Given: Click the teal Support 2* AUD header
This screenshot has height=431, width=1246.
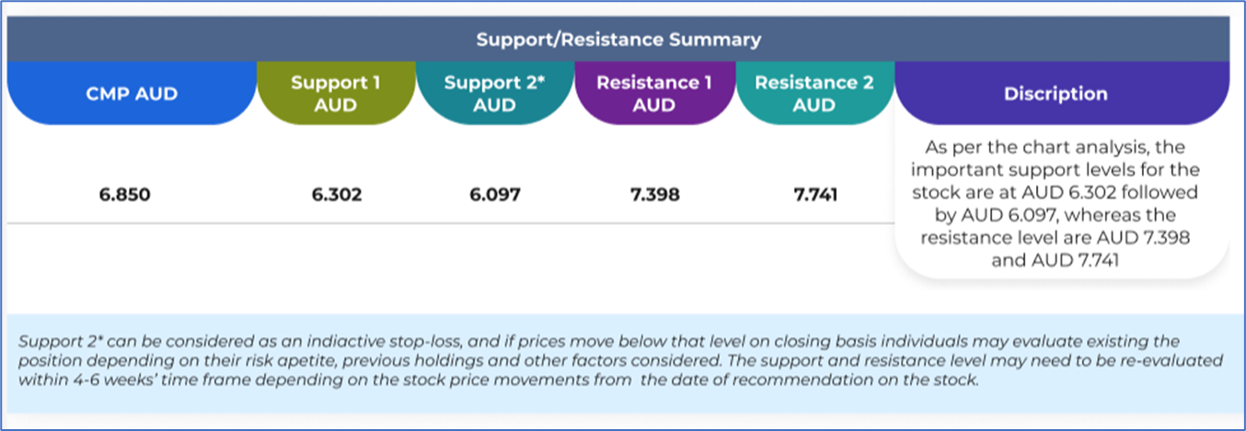Looking at the screenshot, I should 494,94.
